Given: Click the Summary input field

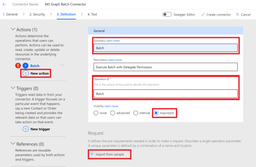Looking at the screenshot, I should coord(166,48).
